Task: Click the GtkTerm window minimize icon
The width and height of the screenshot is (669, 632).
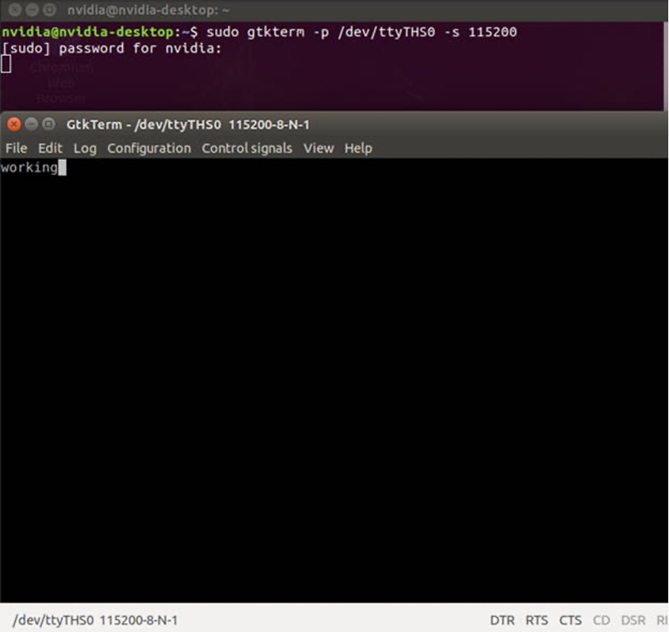Action: point(31,124)
